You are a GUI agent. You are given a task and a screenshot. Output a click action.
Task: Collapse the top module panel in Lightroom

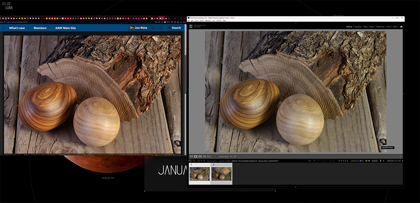pyautogui.click(x=296, y=23)
